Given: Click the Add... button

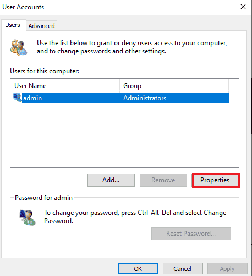Looking at the screenshot, I should (x=111, y=180).
